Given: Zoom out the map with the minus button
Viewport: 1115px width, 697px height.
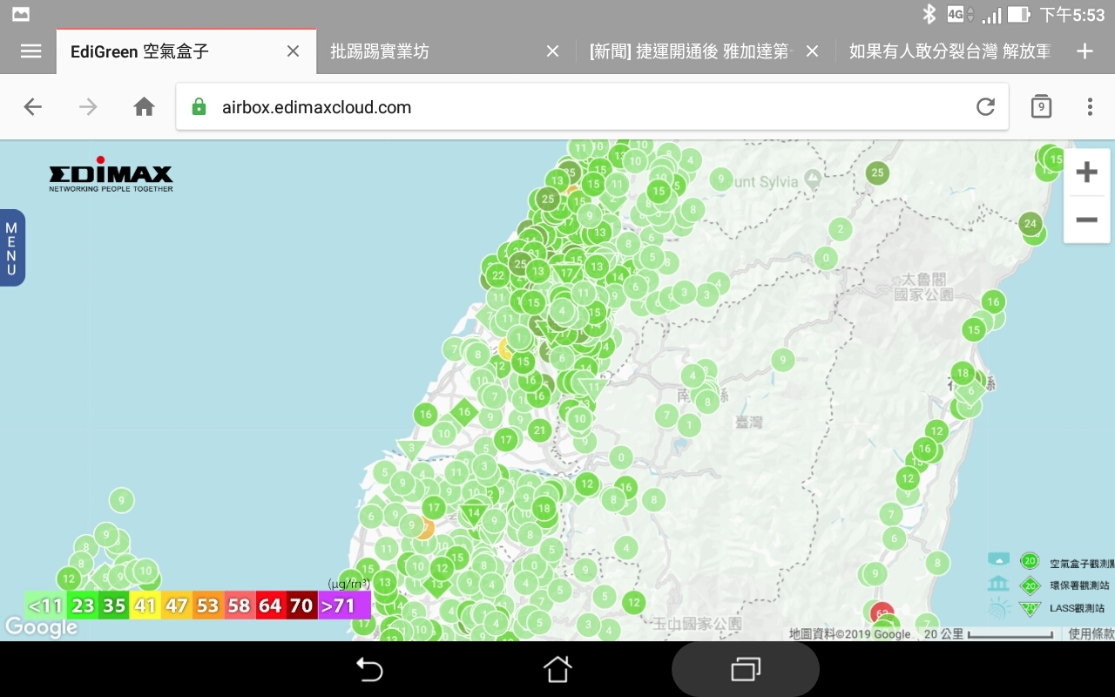Looking at the screenshot, I should click(x=1086, y=220).
